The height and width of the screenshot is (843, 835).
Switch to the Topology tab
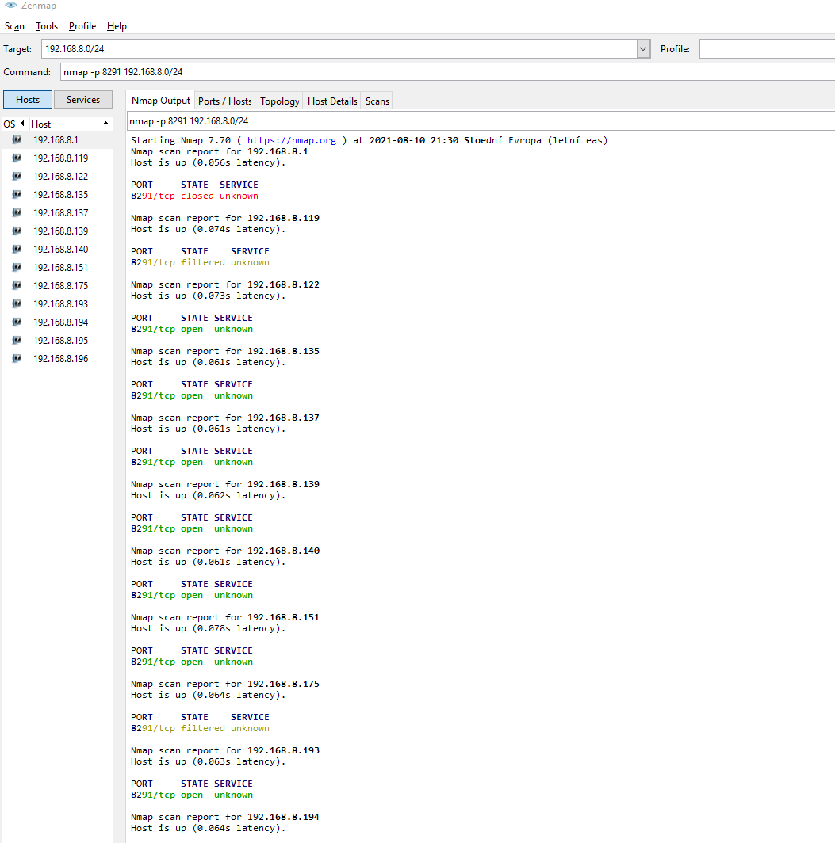(x=280, y=101)
